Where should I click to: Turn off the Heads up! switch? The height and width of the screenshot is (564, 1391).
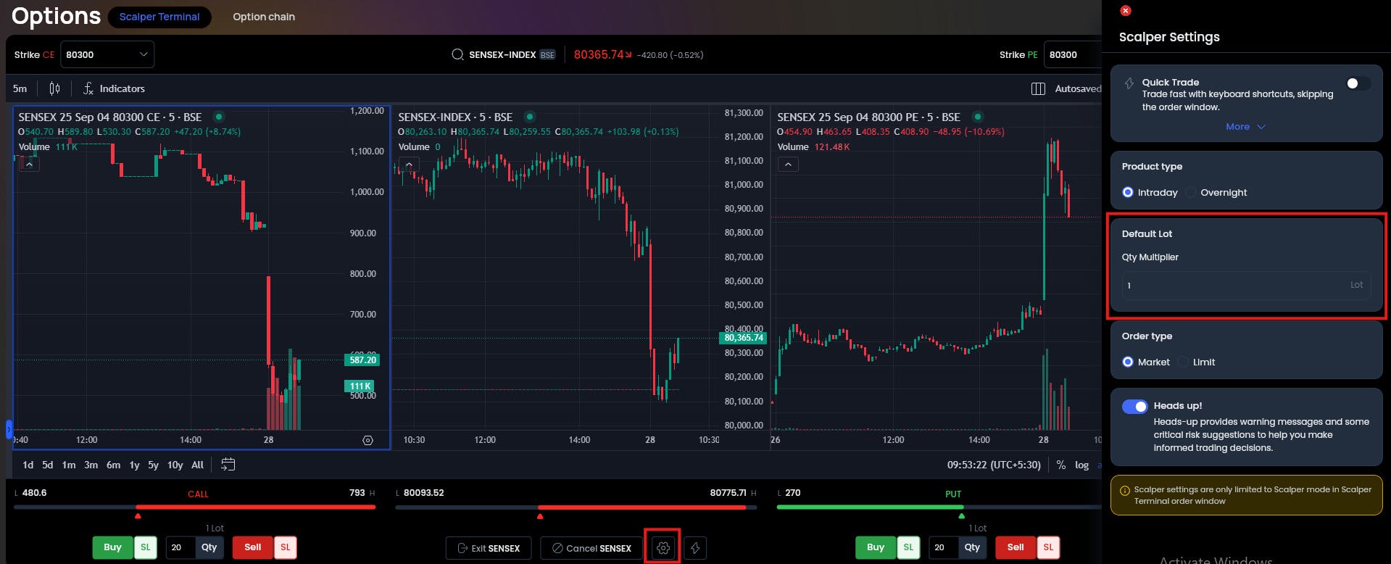(1134, 406)
